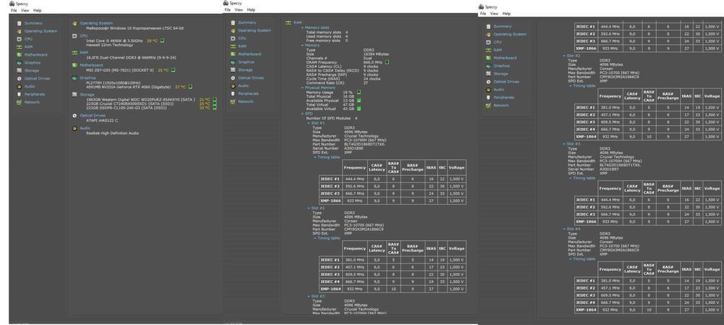Select Slot #1 serial number 'A30D1B9E'
Image resolution: width=724 pixels, height=325 pixels.
click(x=354, y=148)
